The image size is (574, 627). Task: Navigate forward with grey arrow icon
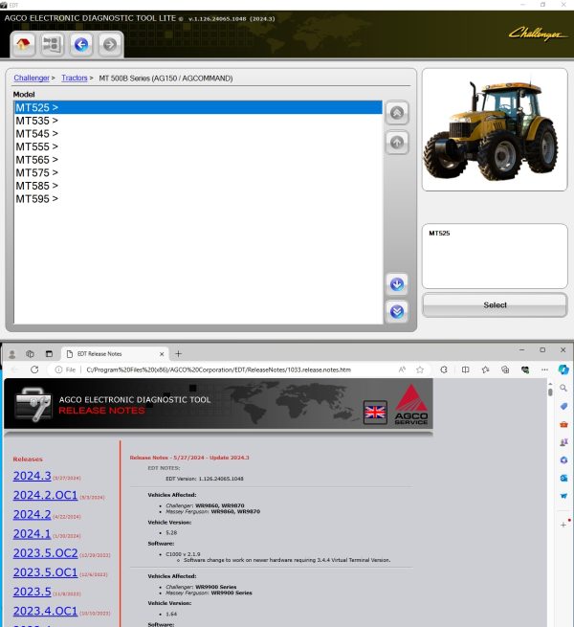[x=109, y=44]
